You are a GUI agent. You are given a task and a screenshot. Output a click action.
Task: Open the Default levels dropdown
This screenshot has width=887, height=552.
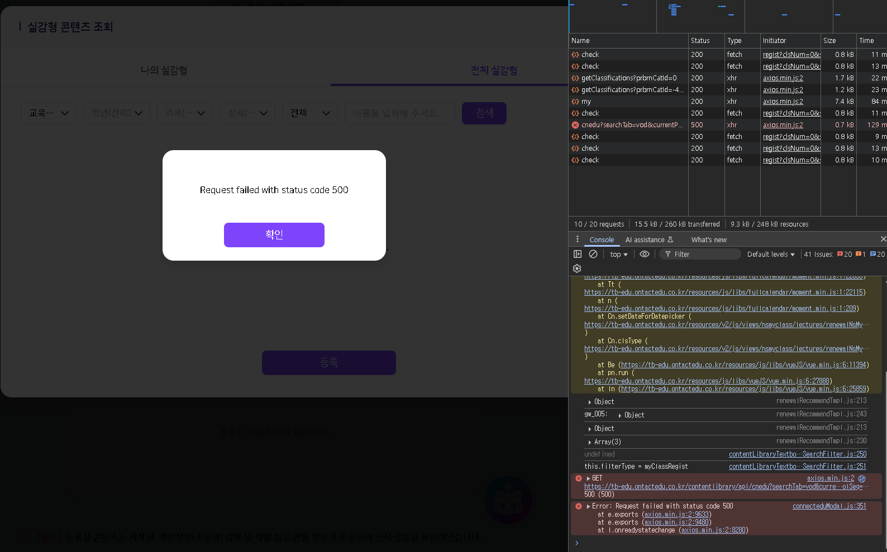coord(771,255)
